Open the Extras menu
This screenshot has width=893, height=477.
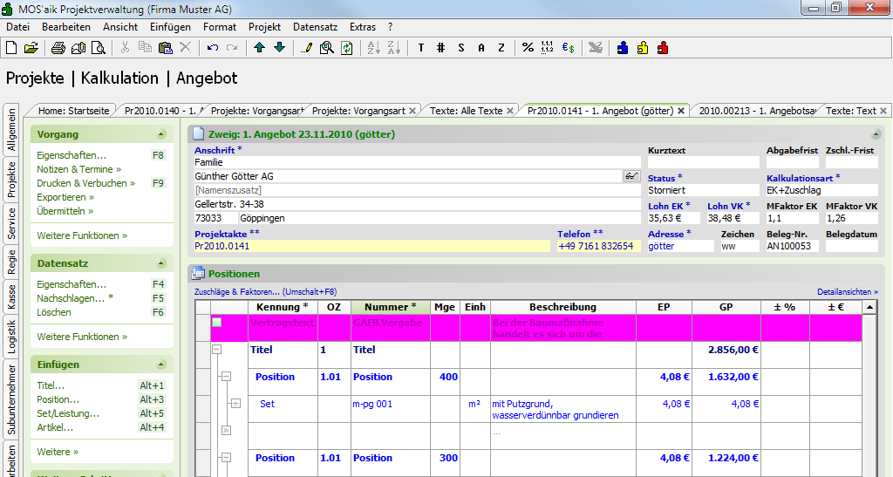[x=362, y=27]
